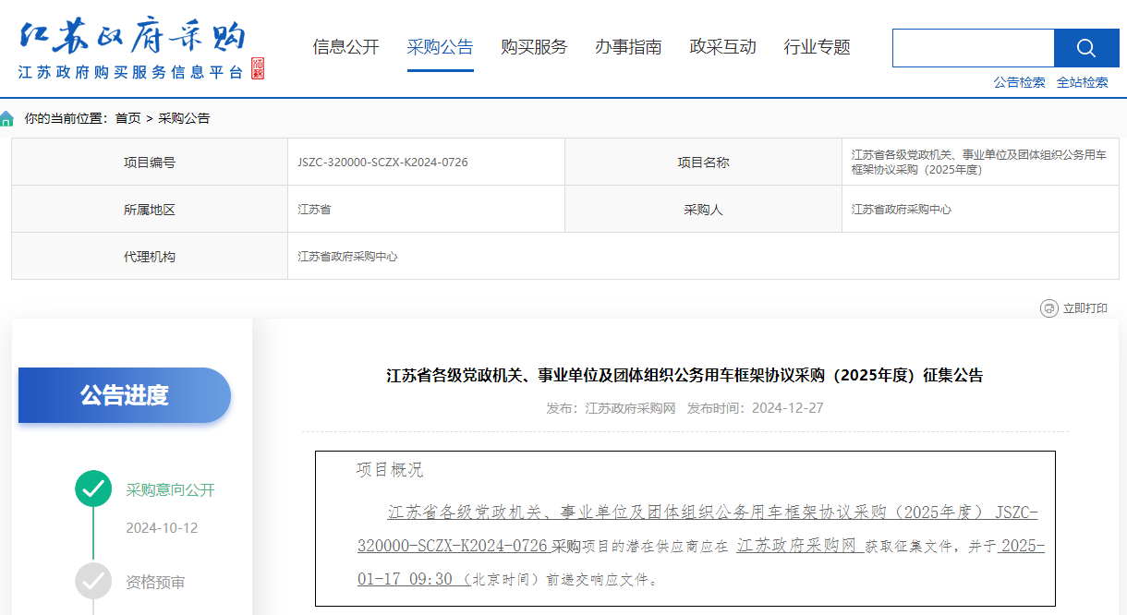Open the 信息公开 menu
The image size is (1127, 615).
[346, 47]
